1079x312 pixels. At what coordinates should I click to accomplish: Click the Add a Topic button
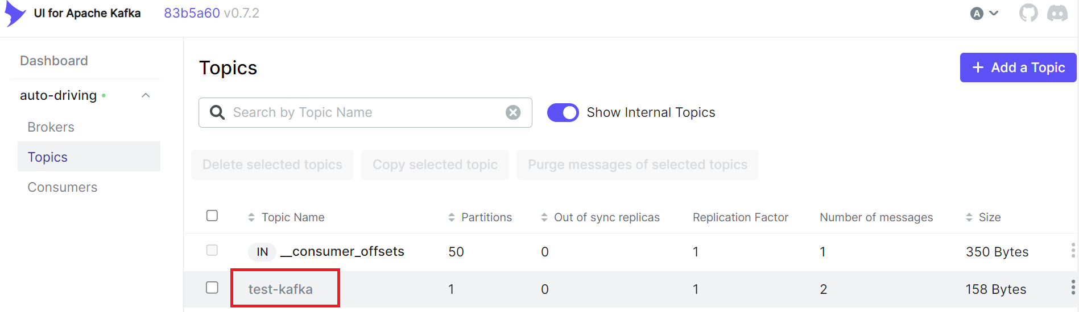point(1018,68)
